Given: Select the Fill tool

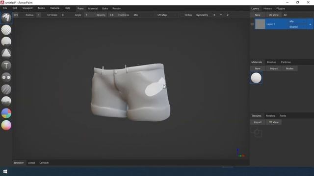Looking at the screenshot, I should (6, 42).
